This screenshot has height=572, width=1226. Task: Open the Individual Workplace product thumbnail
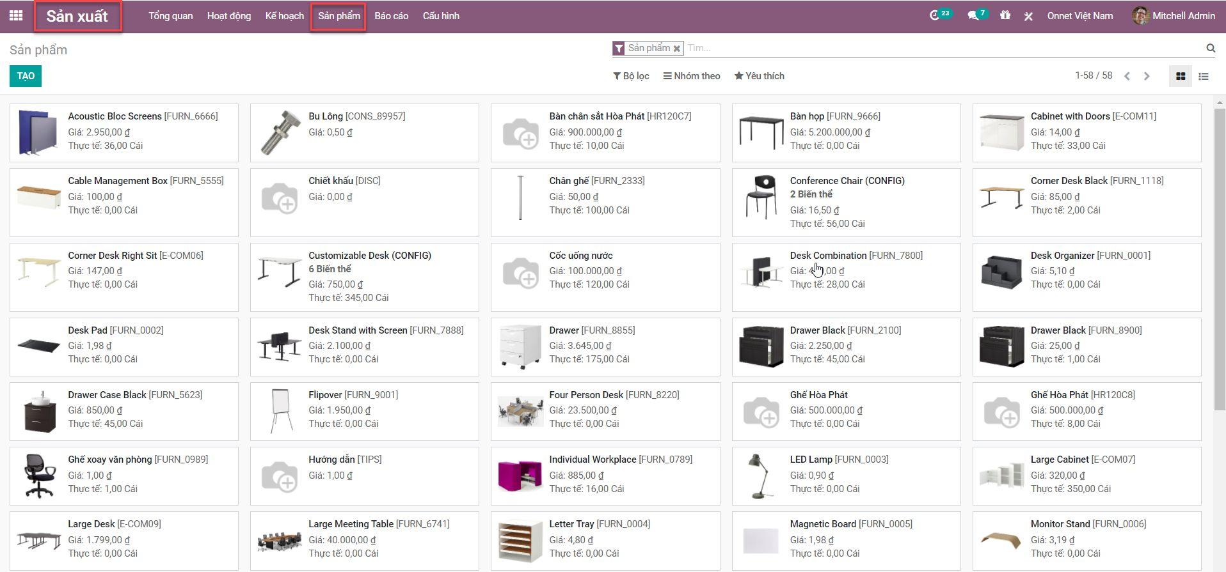coord(520,476)
